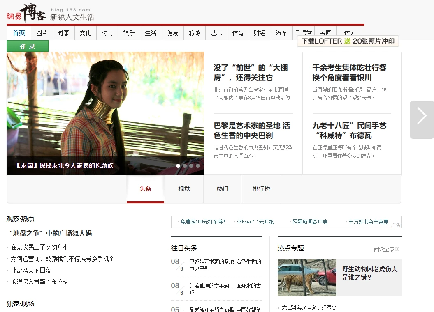Click the NetEase blog logo

point(27,13)
